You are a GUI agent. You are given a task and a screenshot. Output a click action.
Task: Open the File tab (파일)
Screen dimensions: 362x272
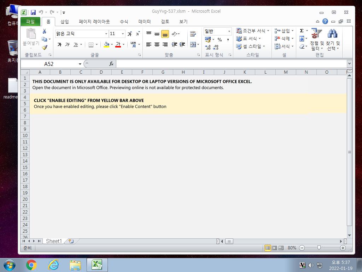(x=30, y=22)
